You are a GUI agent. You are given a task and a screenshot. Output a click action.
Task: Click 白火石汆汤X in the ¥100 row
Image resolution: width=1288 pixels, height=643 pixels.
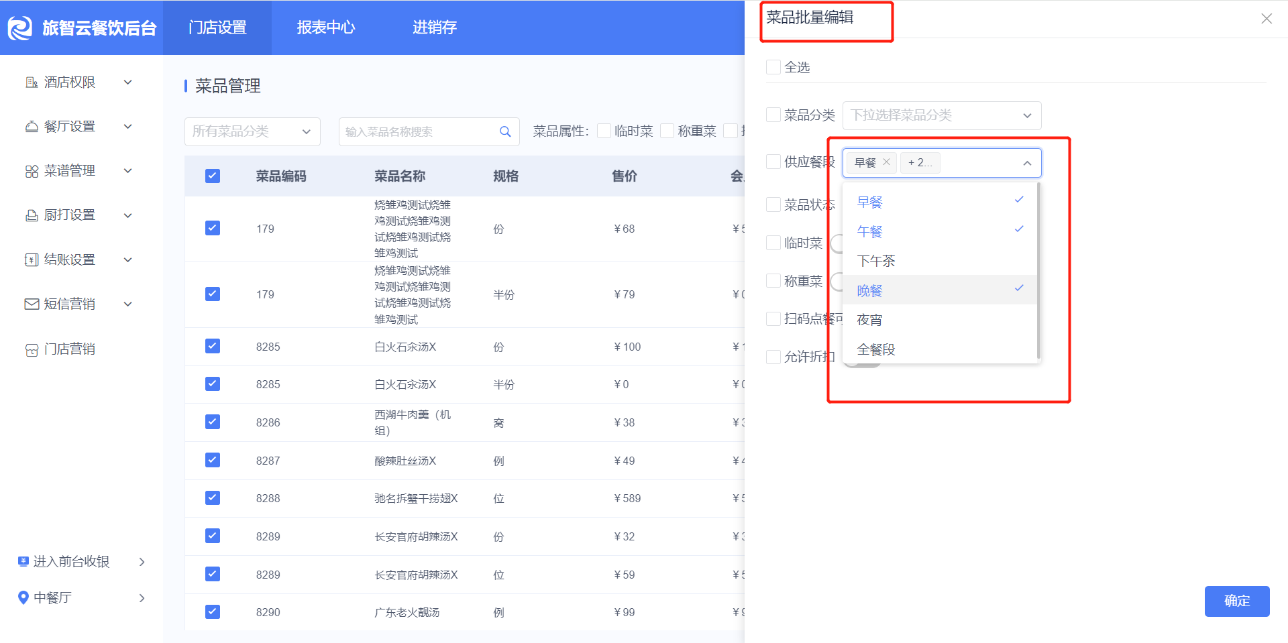405,347
